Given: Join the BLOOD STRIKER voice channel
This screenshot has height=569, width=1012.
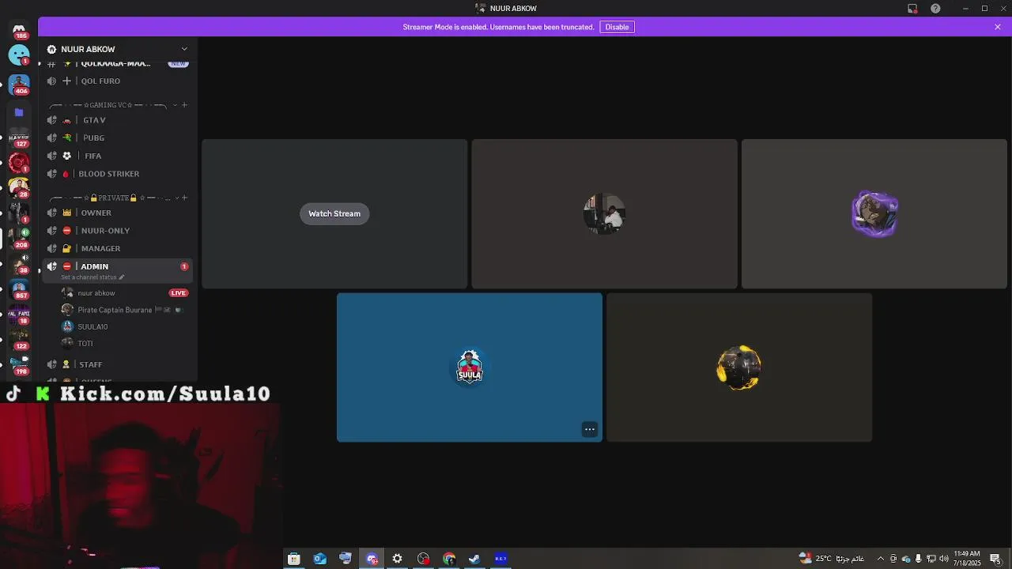Looking at the screenshot, I should (x=116, y=174).
